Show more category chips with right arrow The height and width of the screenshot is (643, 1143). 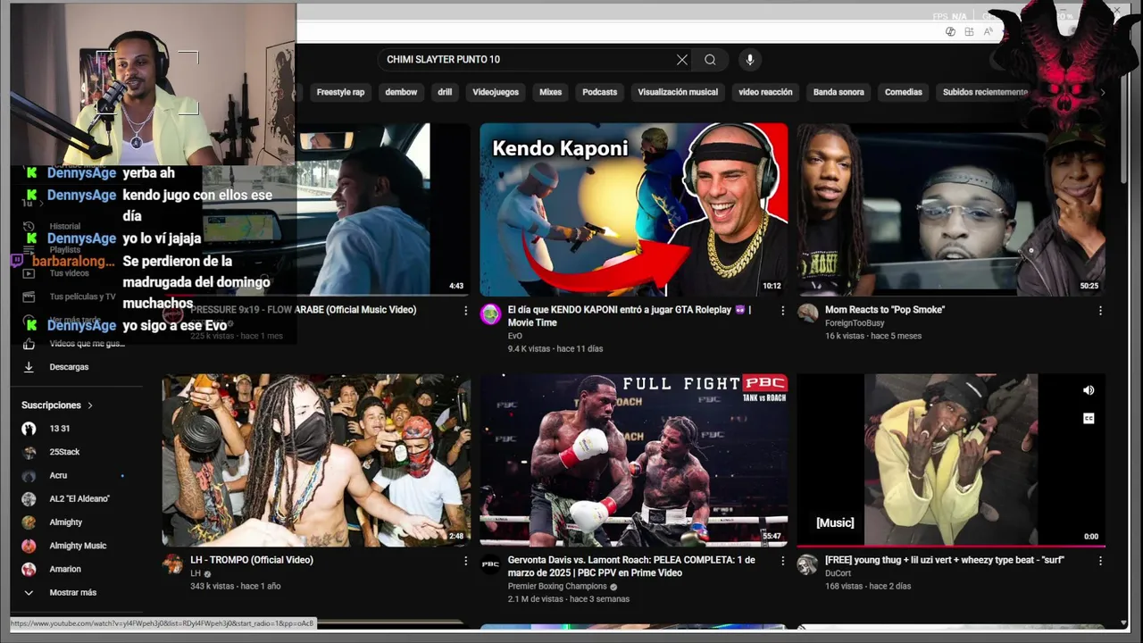click(x=1103, y=92)
